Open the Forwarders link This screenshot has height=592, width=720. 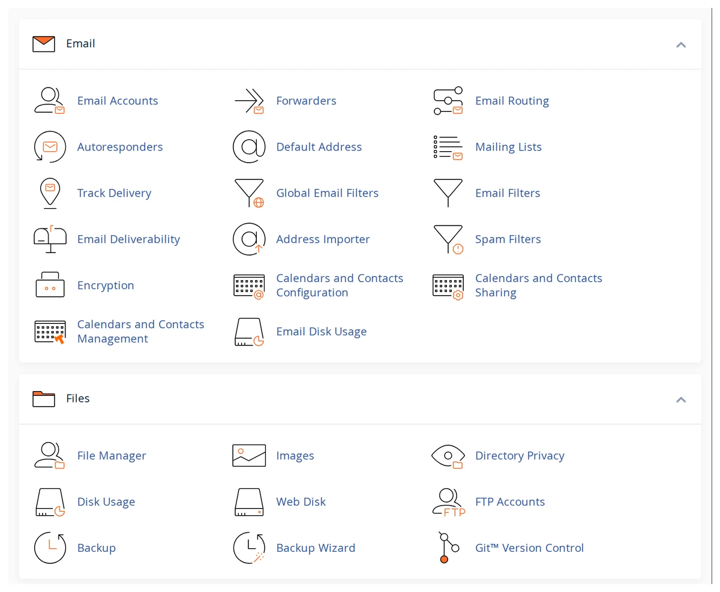(306, 101)
